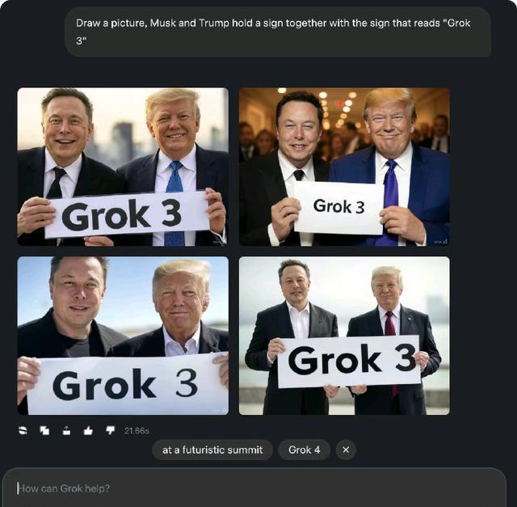This screenshot has height=507, width=517.
Task: Click the 'Grok 3' banner in the skyline image
Action: click(127, 214)
